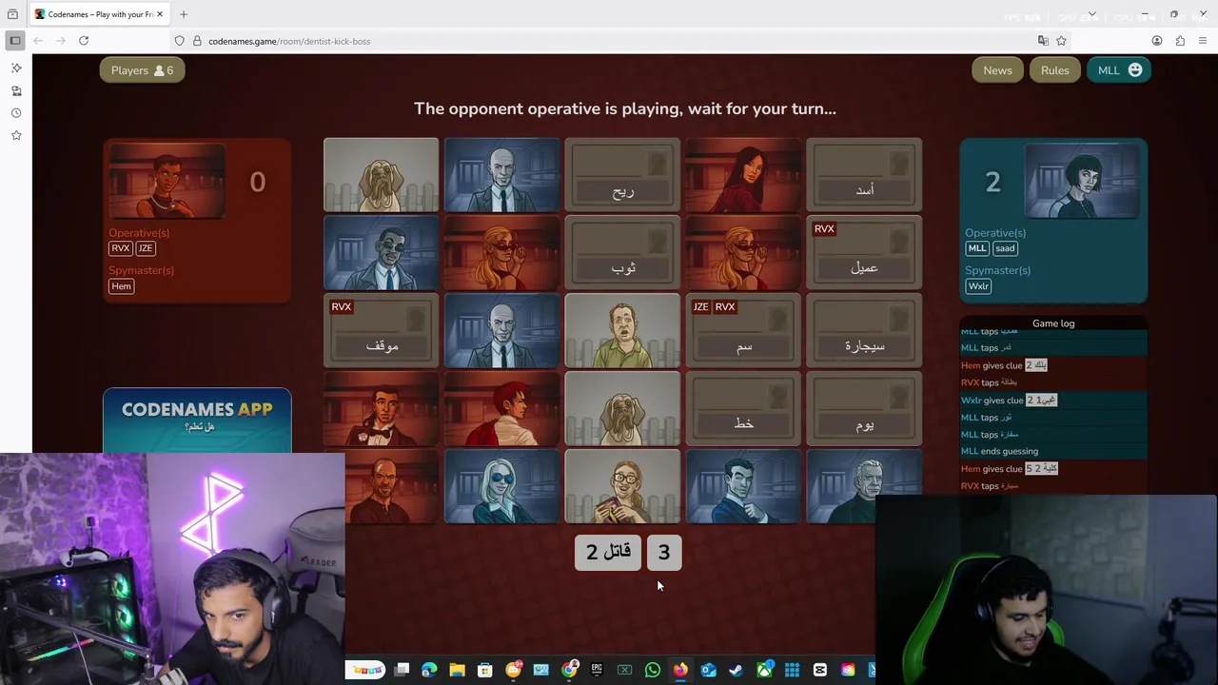Click the current clue word قاتل 2
Image resolution: width=1218 pixels, height=685 pixels.
click(608, 552)
